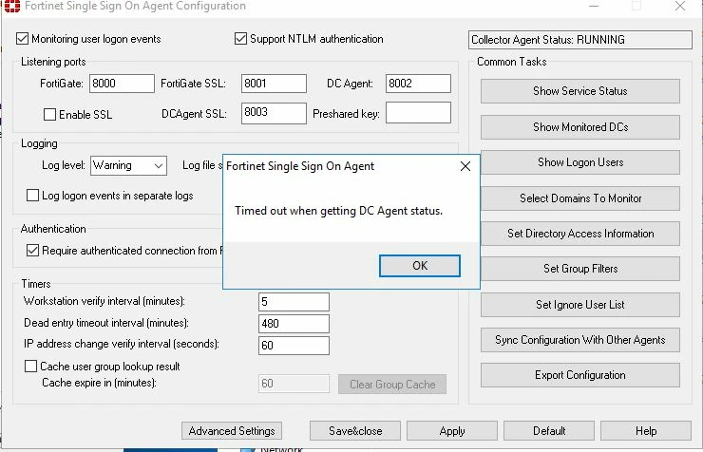Close the Agent Configuration window
The width and height of the screenshot is (703, 452).
click(679, 6)
